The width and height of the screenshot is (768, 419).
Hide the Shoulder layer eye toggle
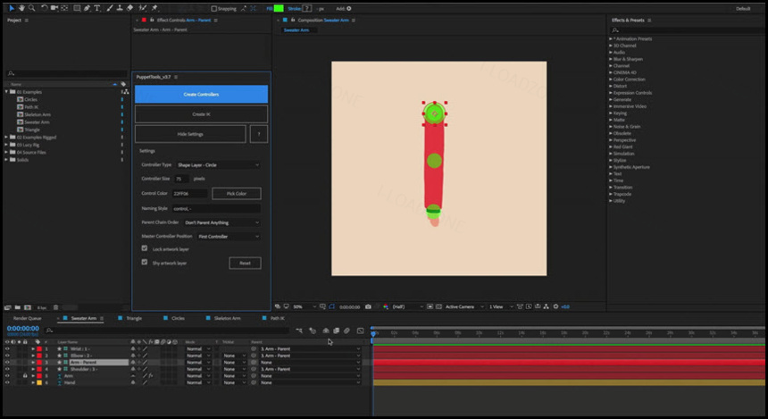tap(7, 369)
